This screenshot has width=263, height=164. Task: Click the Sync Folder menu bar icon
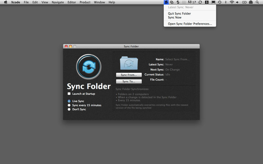click(x=166, y=2)
